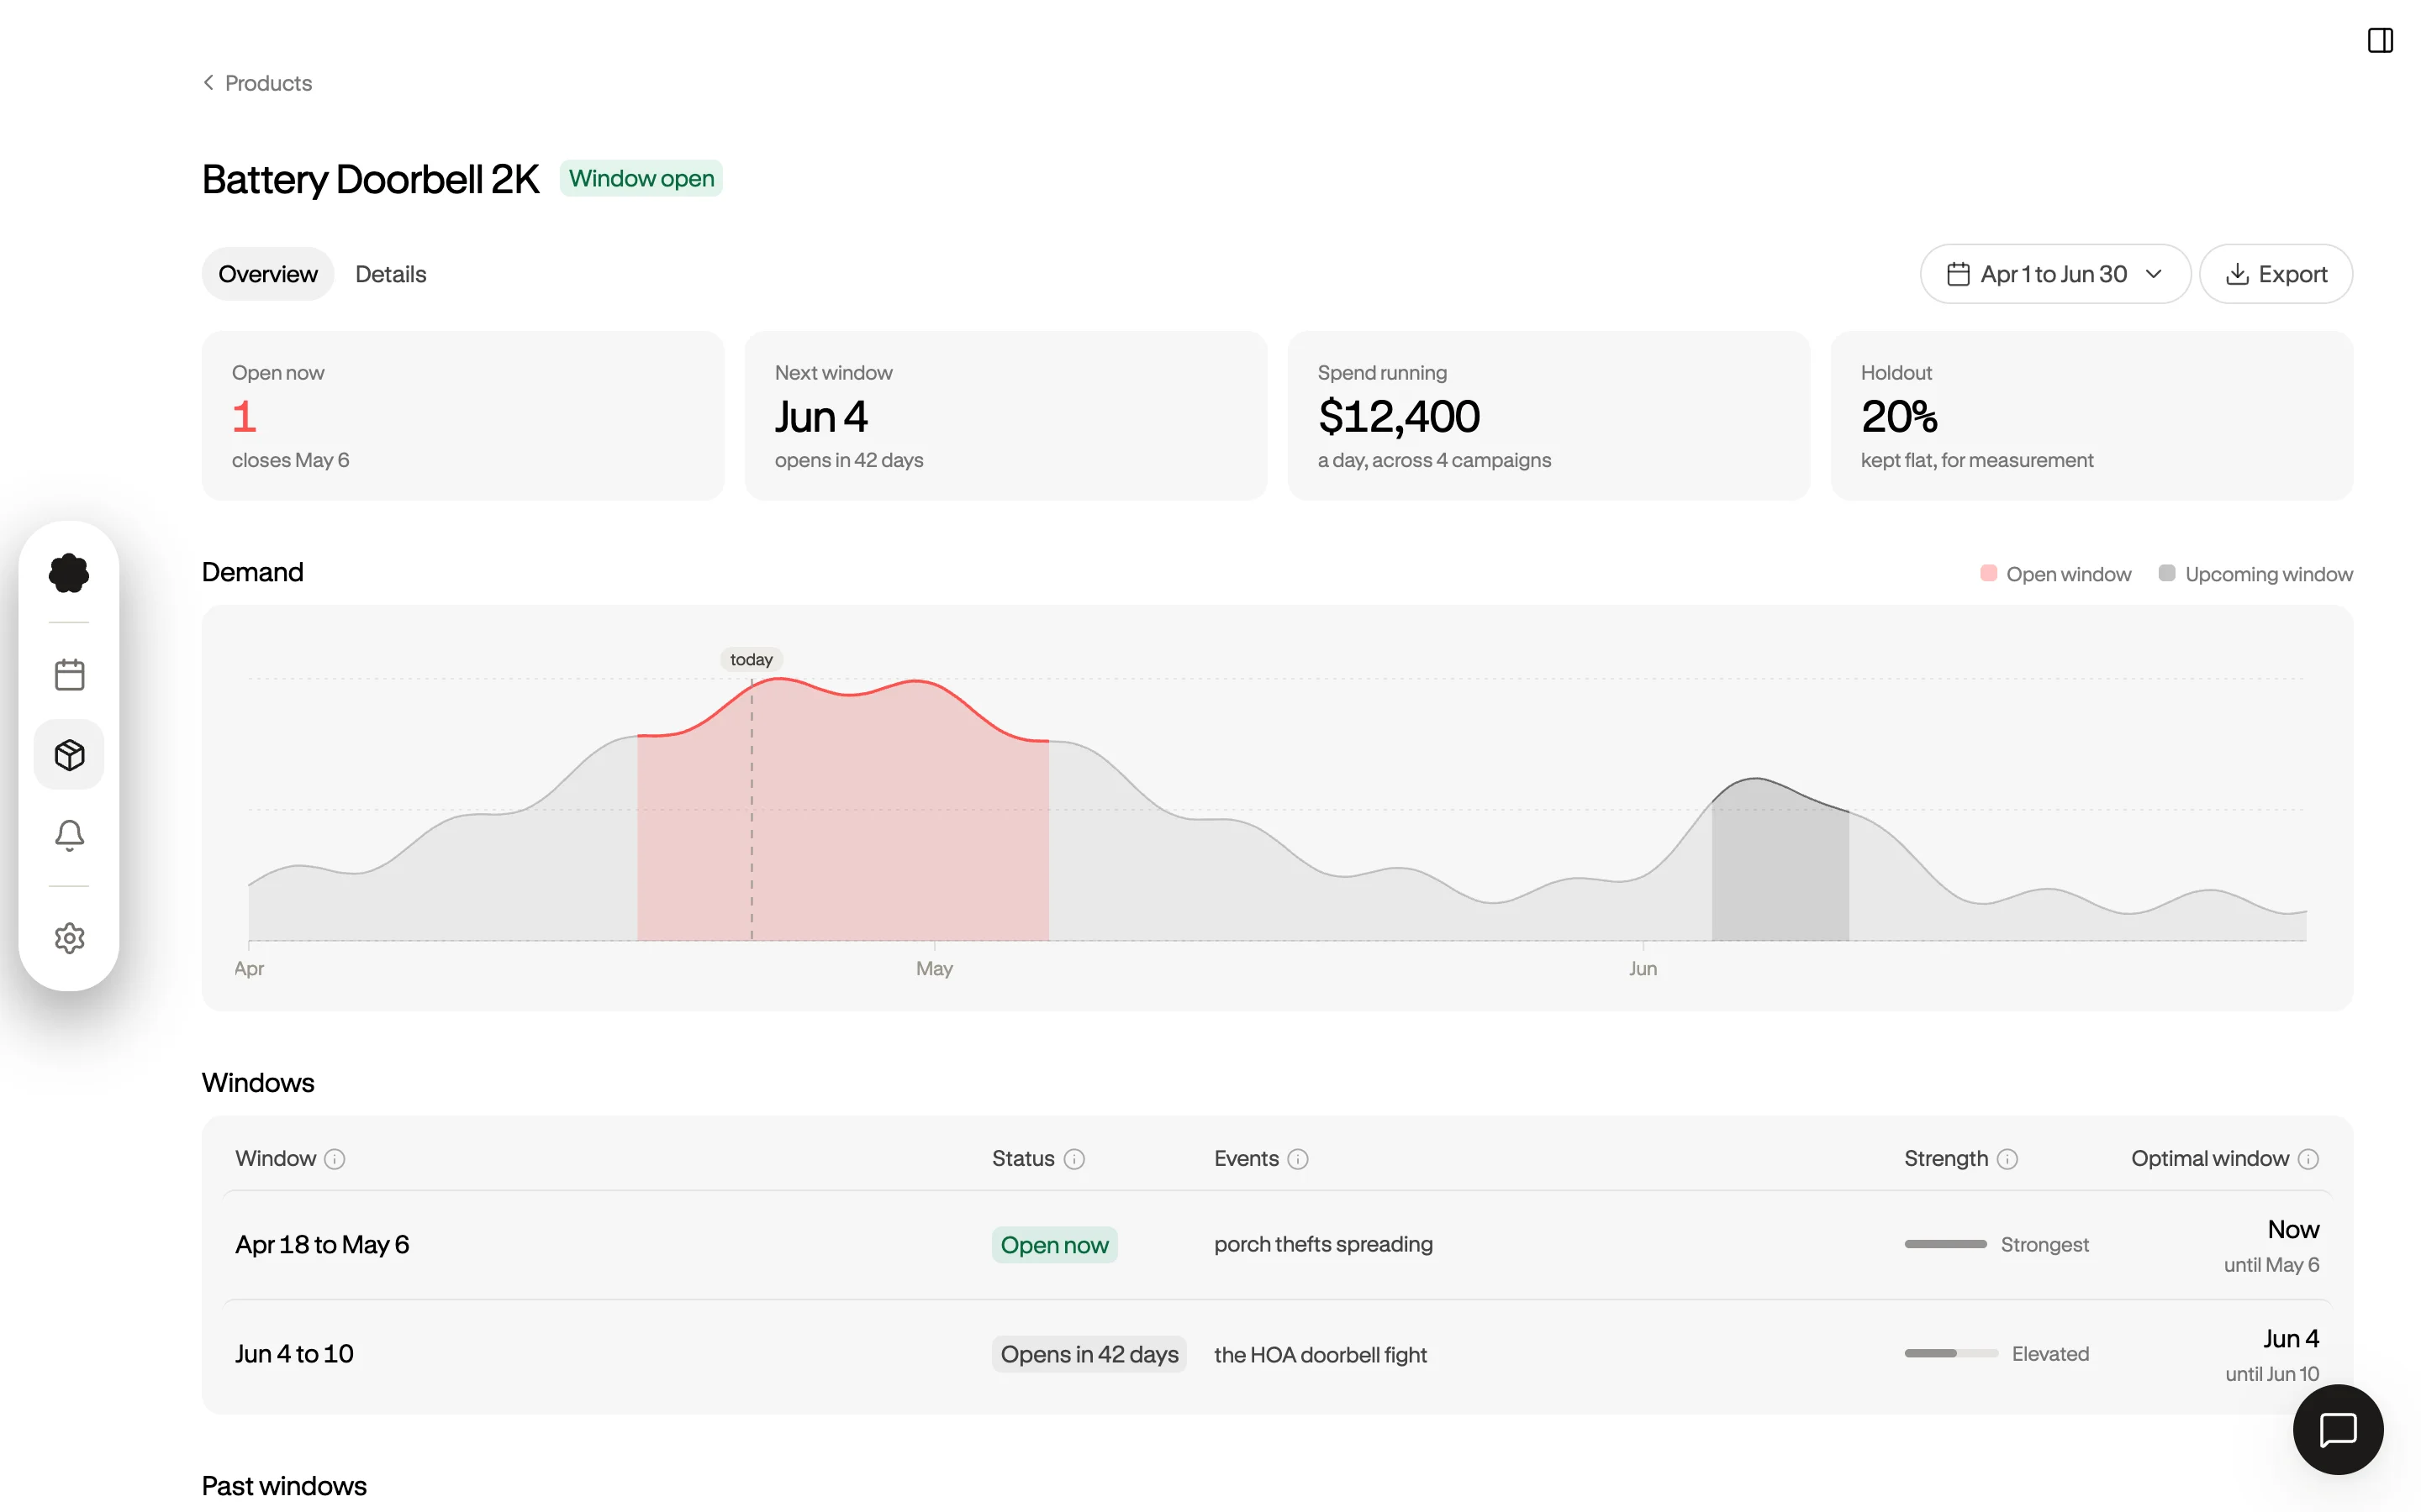This screenshot has width=2421, height=1512.
Task: Click the Strongest strength bar
Action: [x=1945, y=1244]
